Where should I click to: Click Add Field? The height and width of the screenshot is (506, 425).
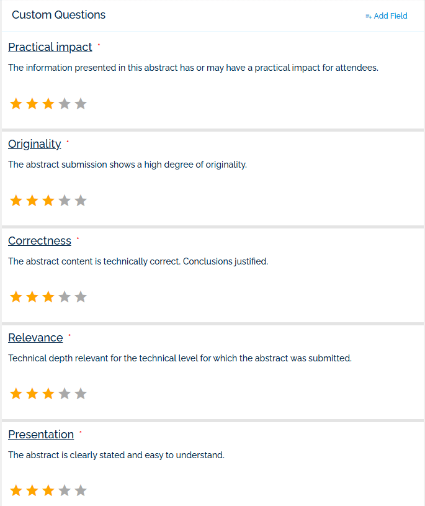[x=391, y=16]
